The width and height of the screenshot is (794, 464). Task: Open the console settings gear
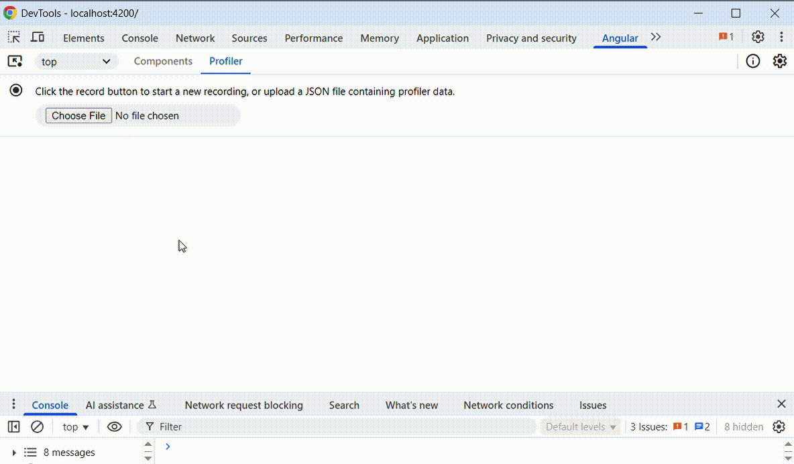pos(779,426)
